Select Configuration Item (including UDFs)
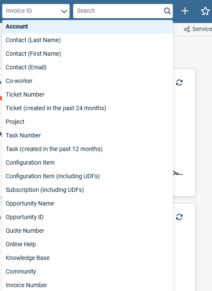The height and width of the screenshot is (291, 212). tap(88, 176)
